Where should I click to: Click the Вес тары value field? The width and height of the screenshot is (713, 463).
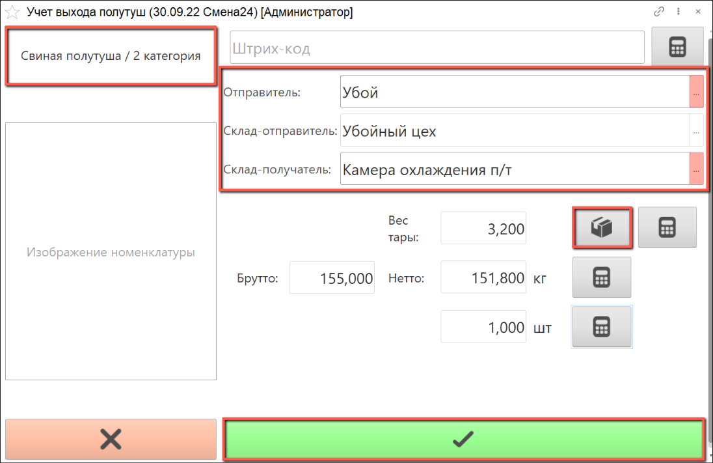point(483,229)
